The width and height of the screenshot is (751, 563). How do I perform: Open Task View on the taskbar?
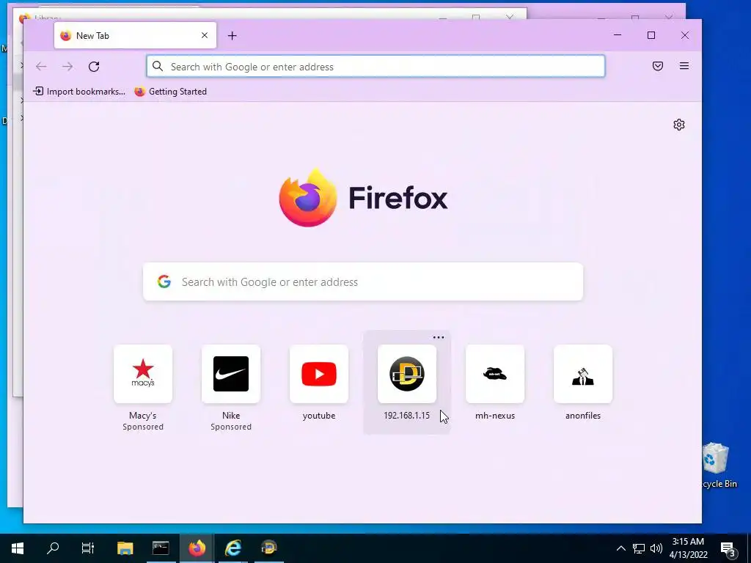point(88,548)
